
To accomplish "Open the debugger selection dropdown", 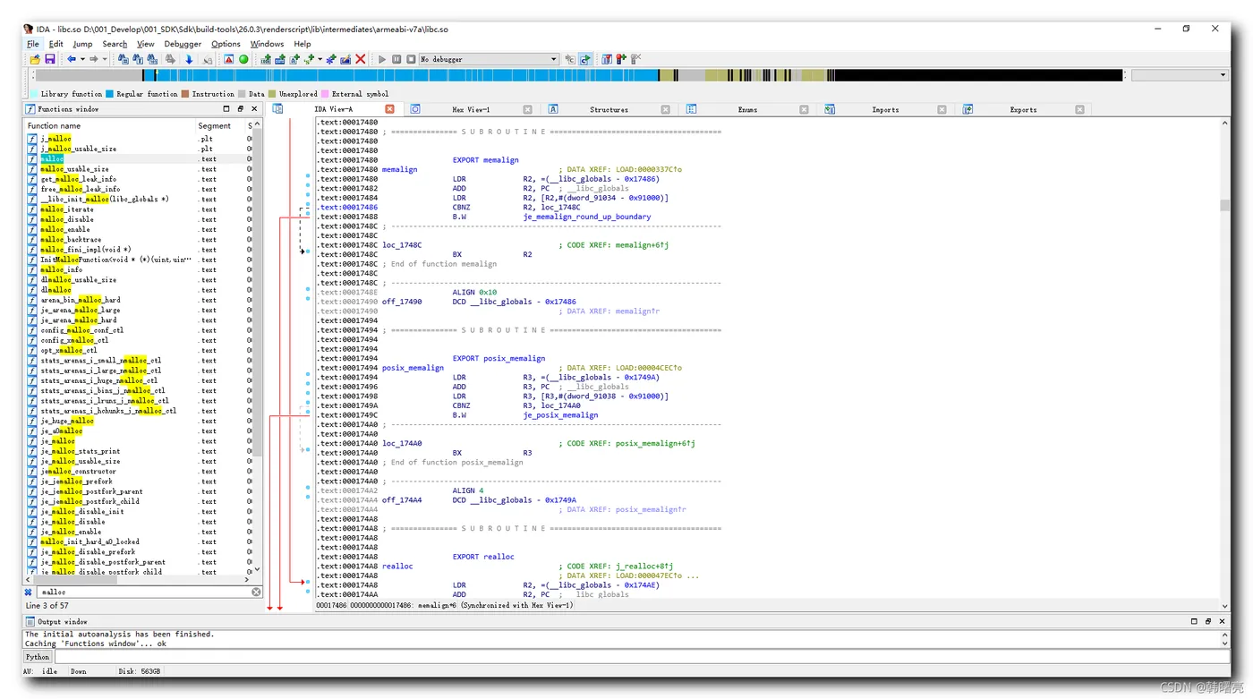I will [554, 59].
